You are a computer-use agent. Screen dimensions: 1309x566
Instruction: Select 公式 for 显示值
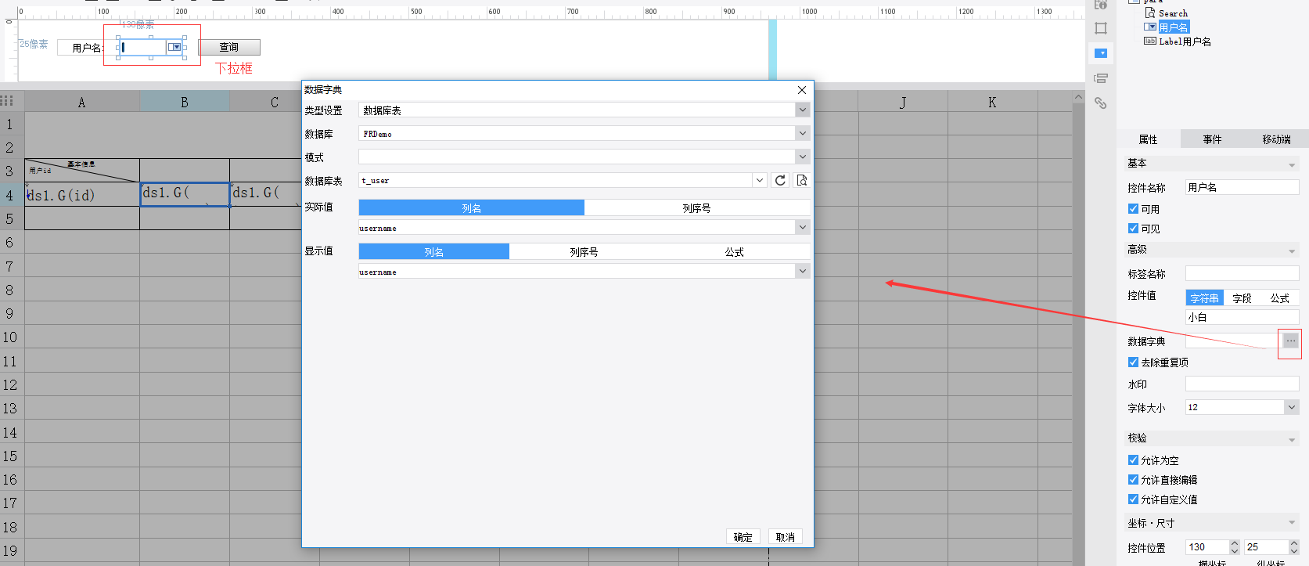click(x=734, y=252)
